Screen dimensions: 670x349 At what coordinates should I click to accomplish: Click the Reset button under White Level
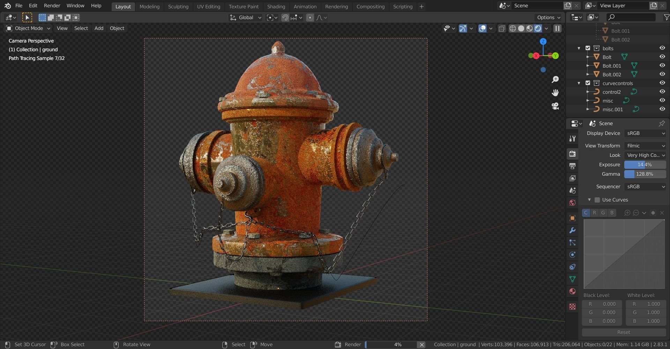coord(624,332)
